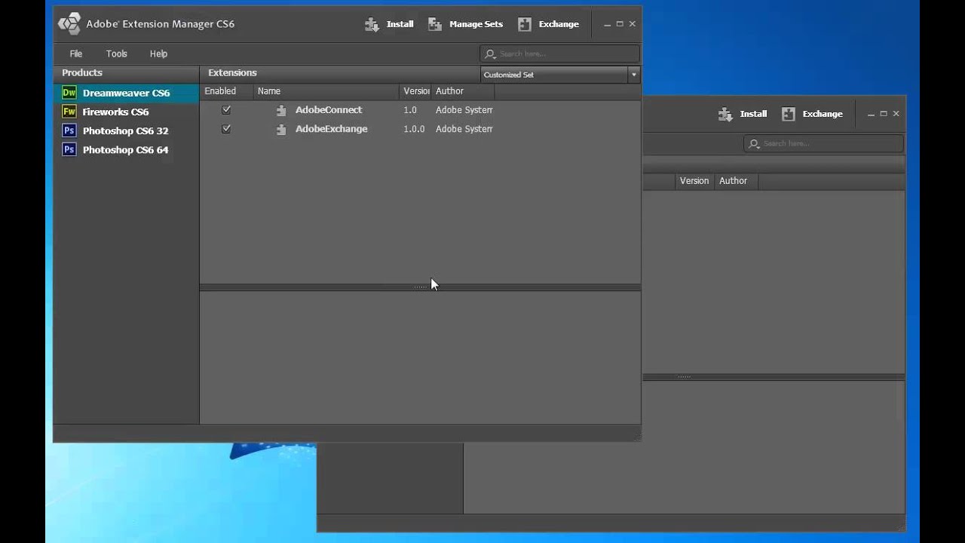This screenshot has width=965, height=543.
Task: Select Photoshop CS6 64 product
Action: 126,149
